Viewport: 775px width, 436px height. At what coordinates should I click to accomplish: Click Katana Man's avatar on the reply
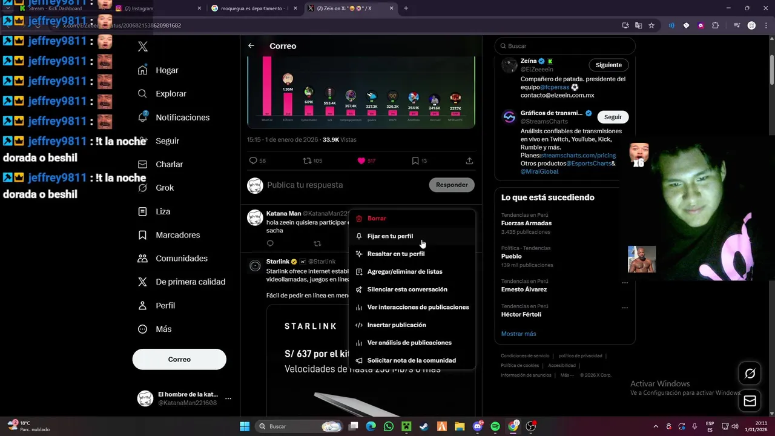click(x=255, y=217)
